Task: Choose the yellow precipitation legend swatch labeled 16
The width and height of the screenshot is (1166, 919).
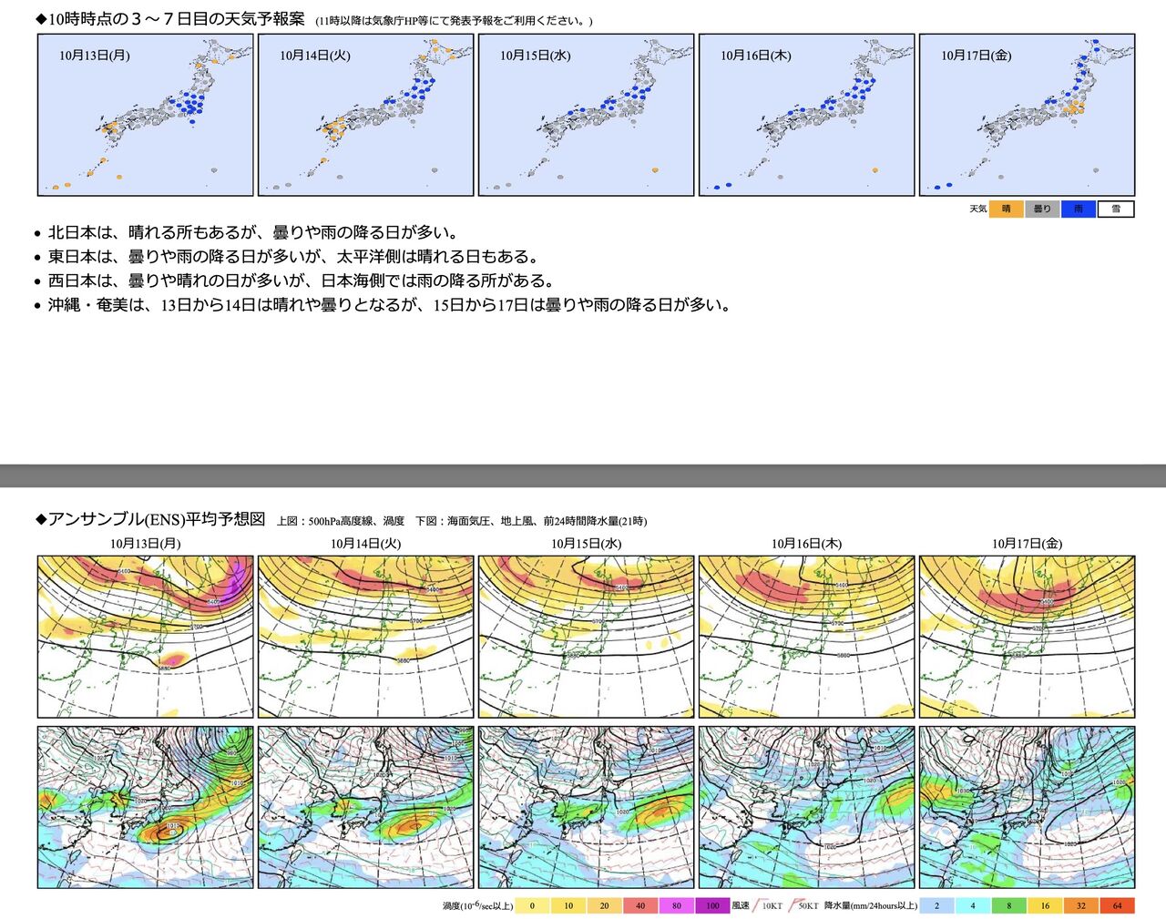Action: (1045, 905)
